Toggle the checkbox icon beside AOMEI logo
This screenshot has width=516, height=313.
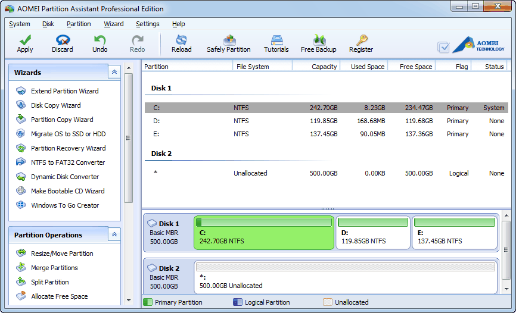443,47
